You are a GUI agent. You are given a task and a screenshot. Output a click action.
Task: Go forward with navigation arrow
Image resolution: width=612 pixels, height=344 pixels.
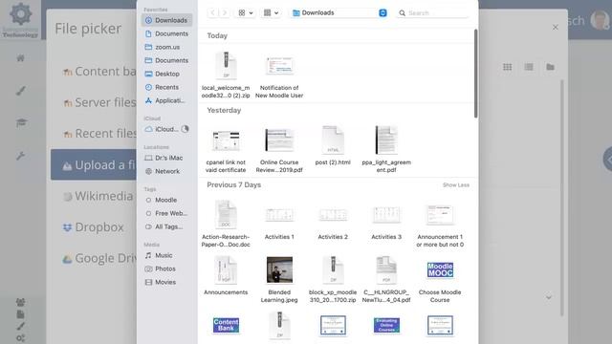225,12
